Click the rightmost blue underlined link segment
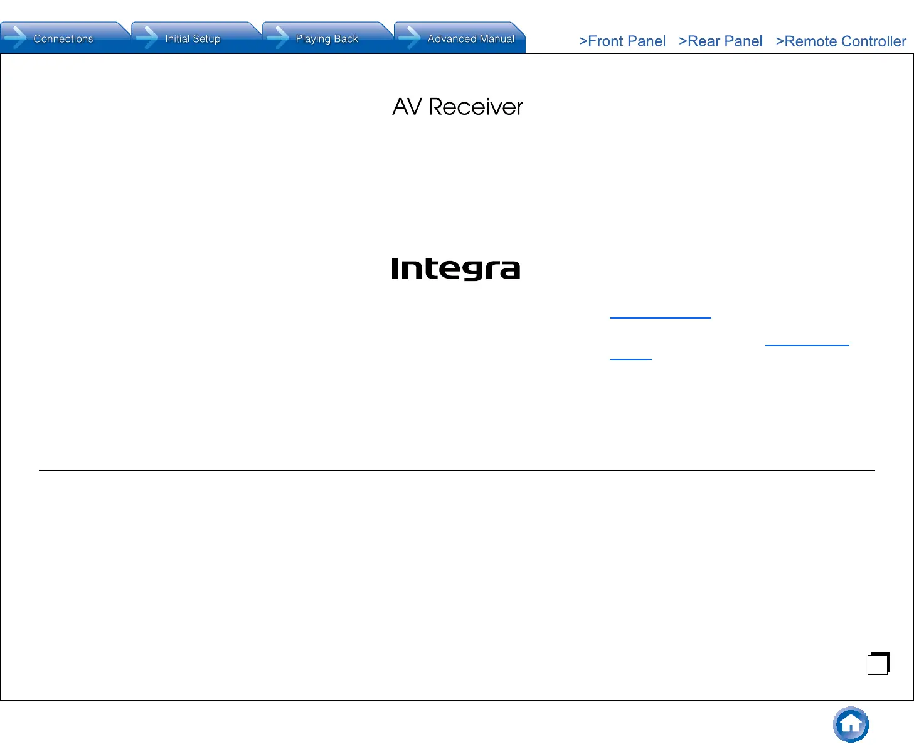Screen dimensions: 914x754 [806, 344]
